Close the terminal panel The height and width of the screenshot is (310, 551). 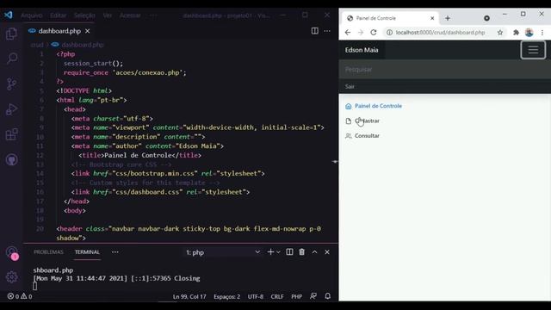[327, 252]
